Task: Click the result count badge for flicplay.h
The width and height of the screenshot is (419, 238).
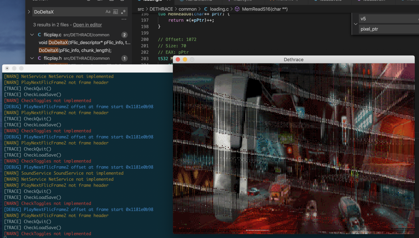Action: [x=125, y=58]
